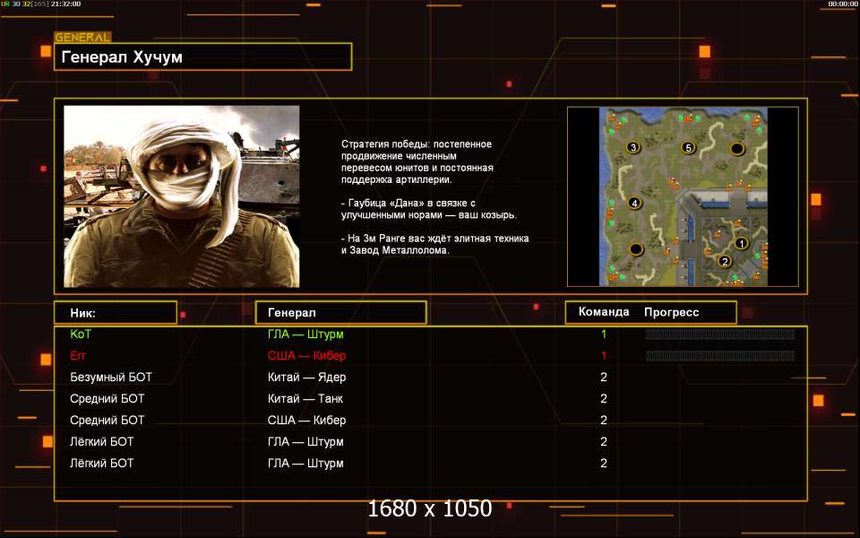
Task: Select the player nickname KoT
Action: [81, 334]
